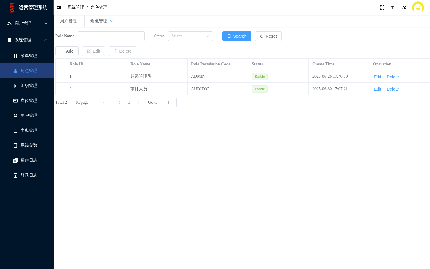Screen dimensions: 430x269
Task: Open the language translation icon
Action: [404, 7]
